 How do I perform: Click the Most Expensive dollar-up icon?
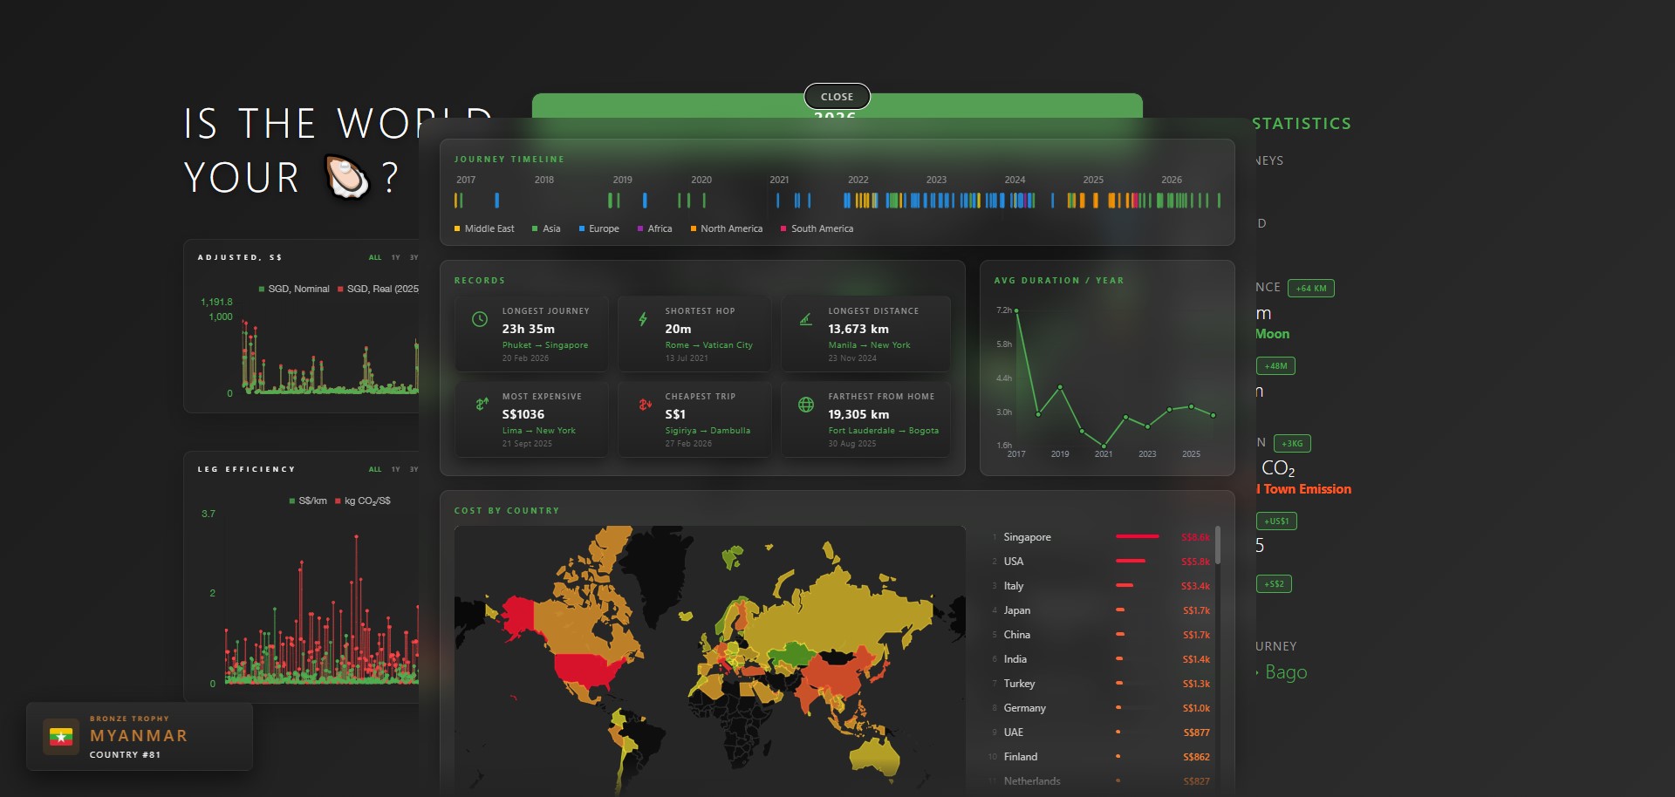click(x=482, y=404)
